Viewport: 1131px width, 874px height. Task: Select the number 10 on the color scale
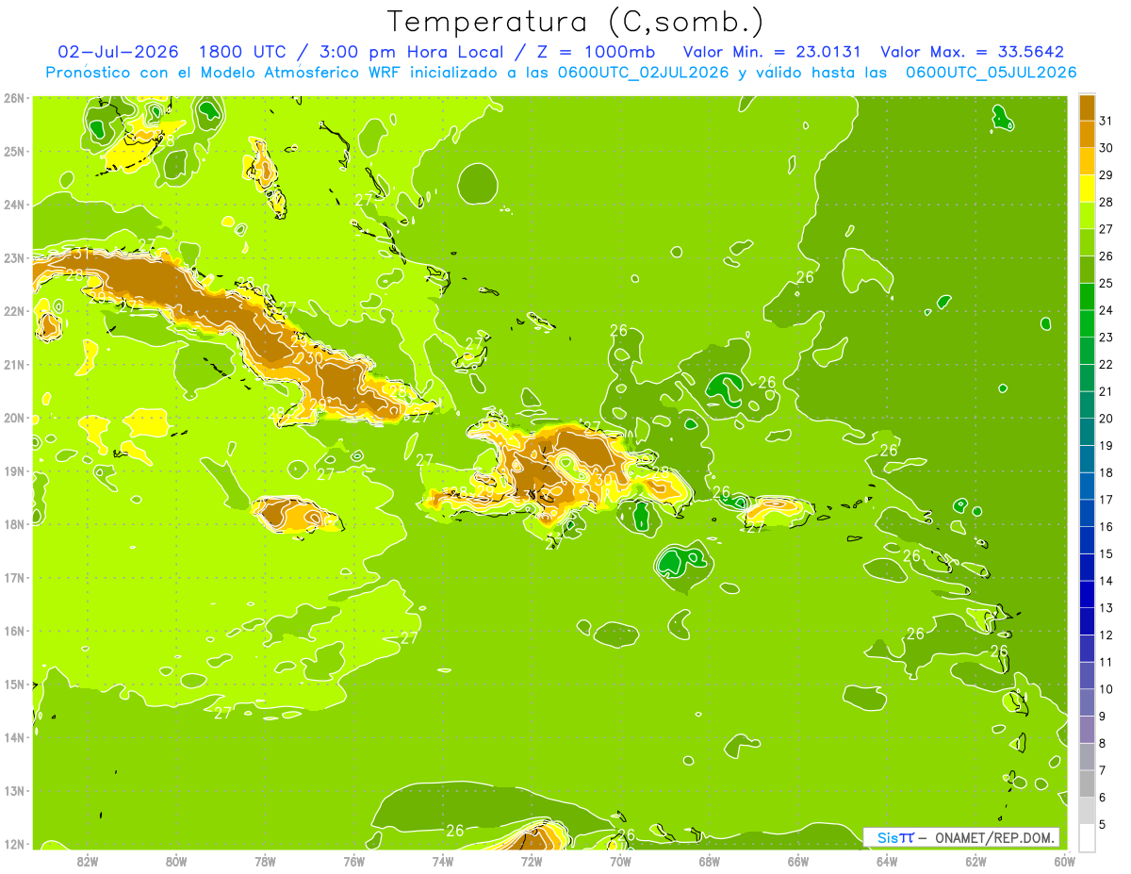pos(1106,689)
